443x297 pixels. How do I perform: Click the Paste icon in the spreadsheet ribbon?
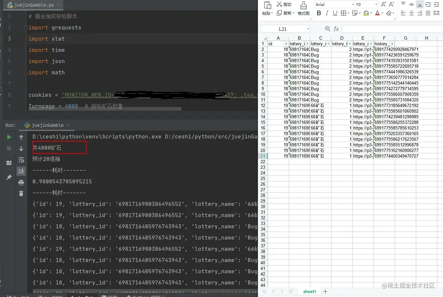267,5
